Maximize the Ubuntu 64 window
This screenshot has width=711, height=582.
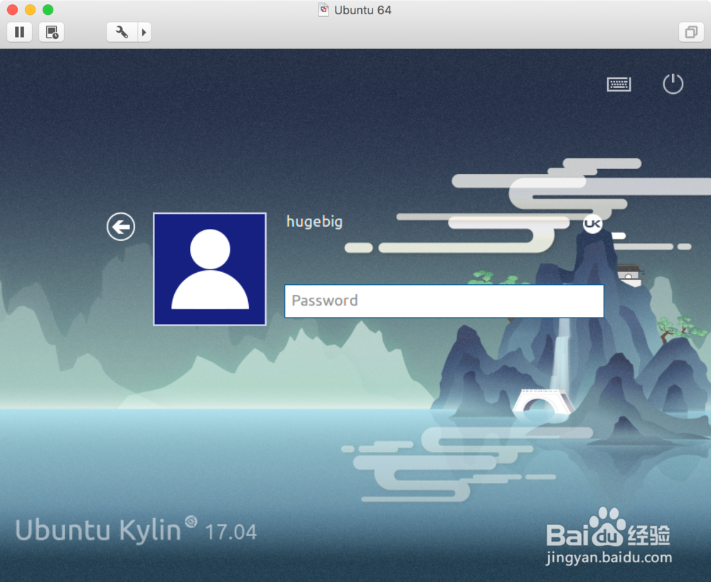pyautogui.click(x=48, y=9)
